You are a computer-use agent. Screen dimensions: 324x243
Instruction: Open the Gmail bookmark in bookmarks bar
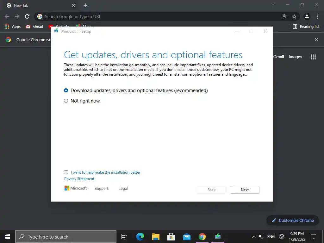34,27
